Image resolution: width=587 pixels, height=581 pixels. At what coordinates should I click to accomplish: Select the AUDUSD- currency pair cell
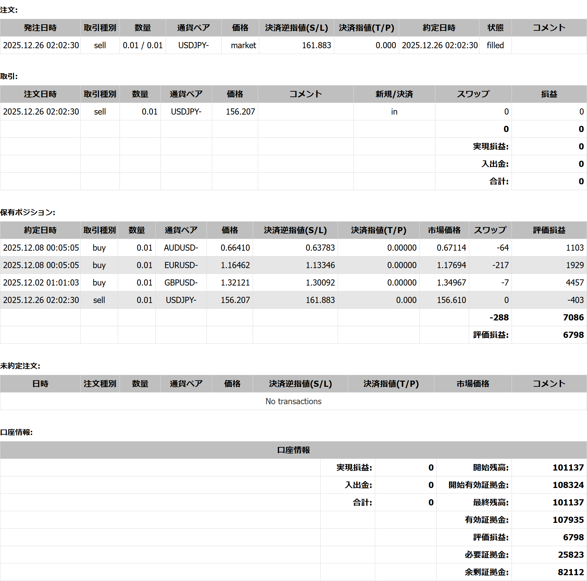[x=181, y=248]
